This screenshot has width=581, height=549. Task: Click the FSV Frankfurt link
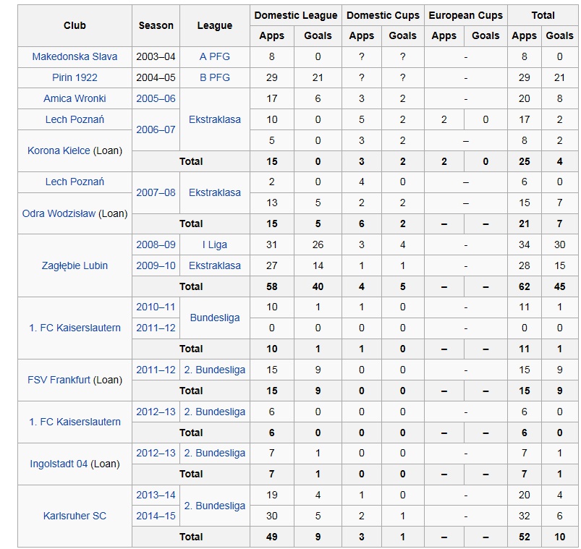tap(59, 380)
